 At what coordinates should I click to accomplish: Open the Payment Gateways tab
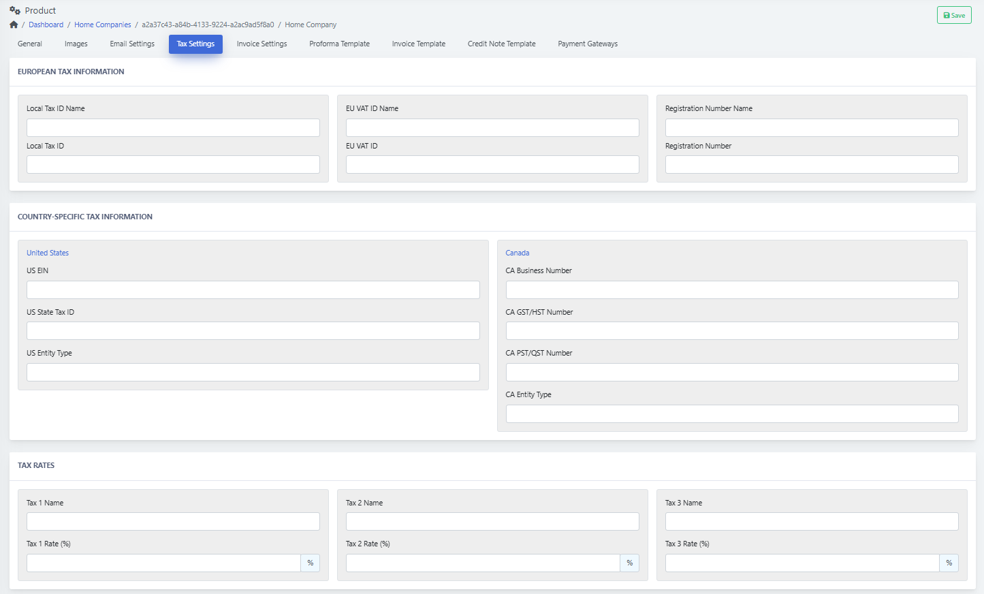(588, 44)
